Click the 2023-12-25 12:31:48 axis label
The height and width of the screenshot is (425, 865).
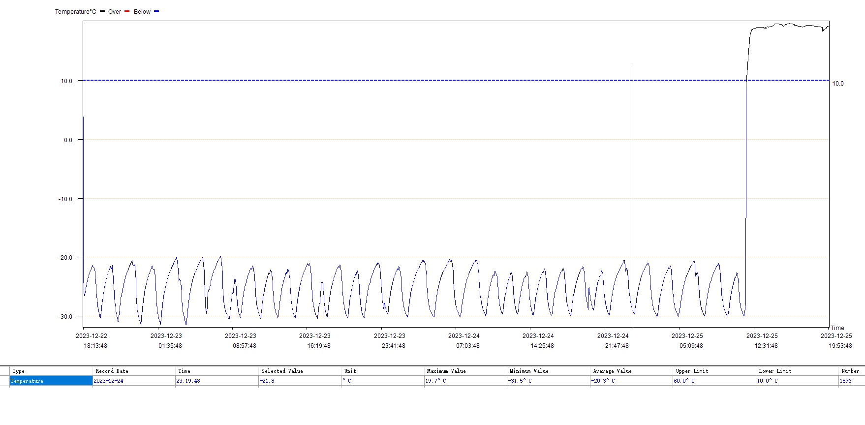(762, 341)
